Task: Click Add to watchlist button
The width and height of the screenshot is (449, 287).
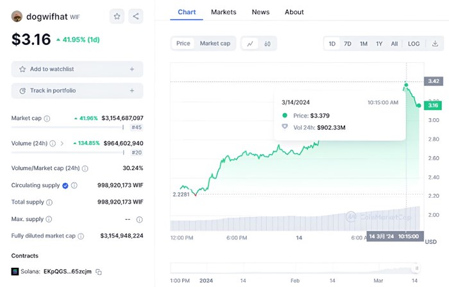Action: coord(77,69)
